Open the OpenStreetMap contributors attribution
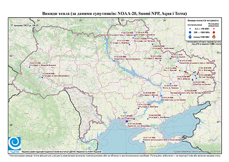 pos(197,151)
